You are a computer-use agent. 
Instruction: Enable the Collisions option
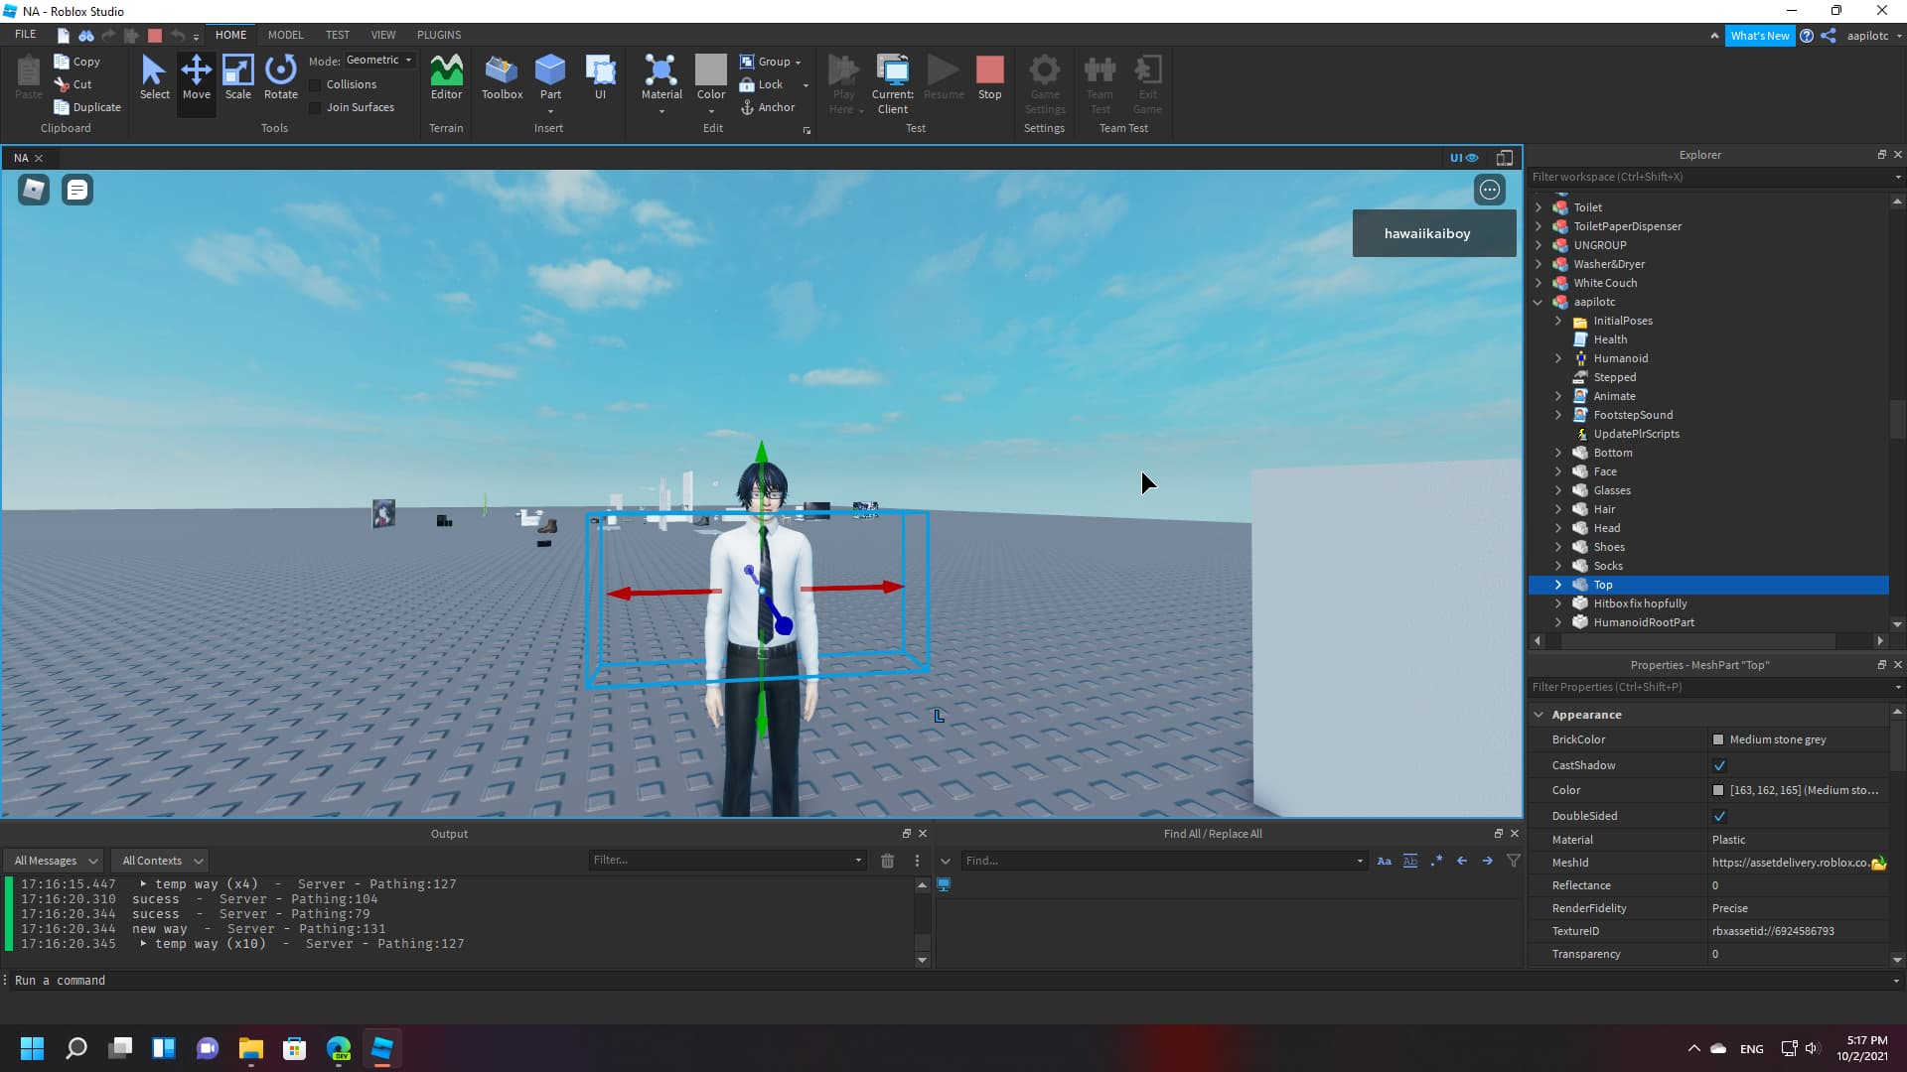click(x=314, y=84)
